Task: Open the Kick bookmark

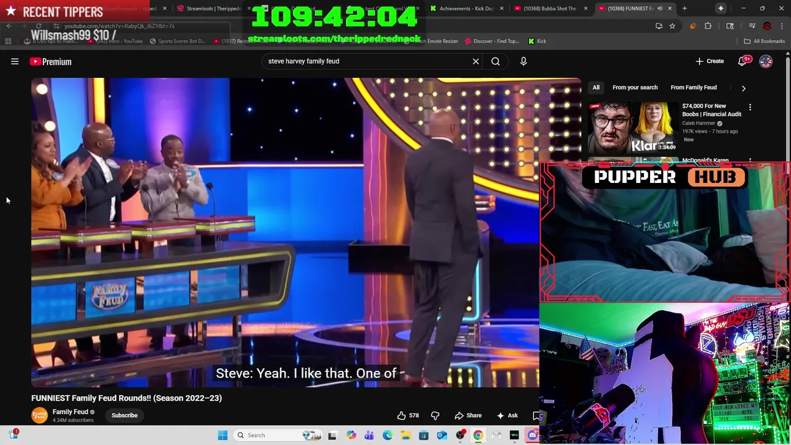Action: [537, 41]
